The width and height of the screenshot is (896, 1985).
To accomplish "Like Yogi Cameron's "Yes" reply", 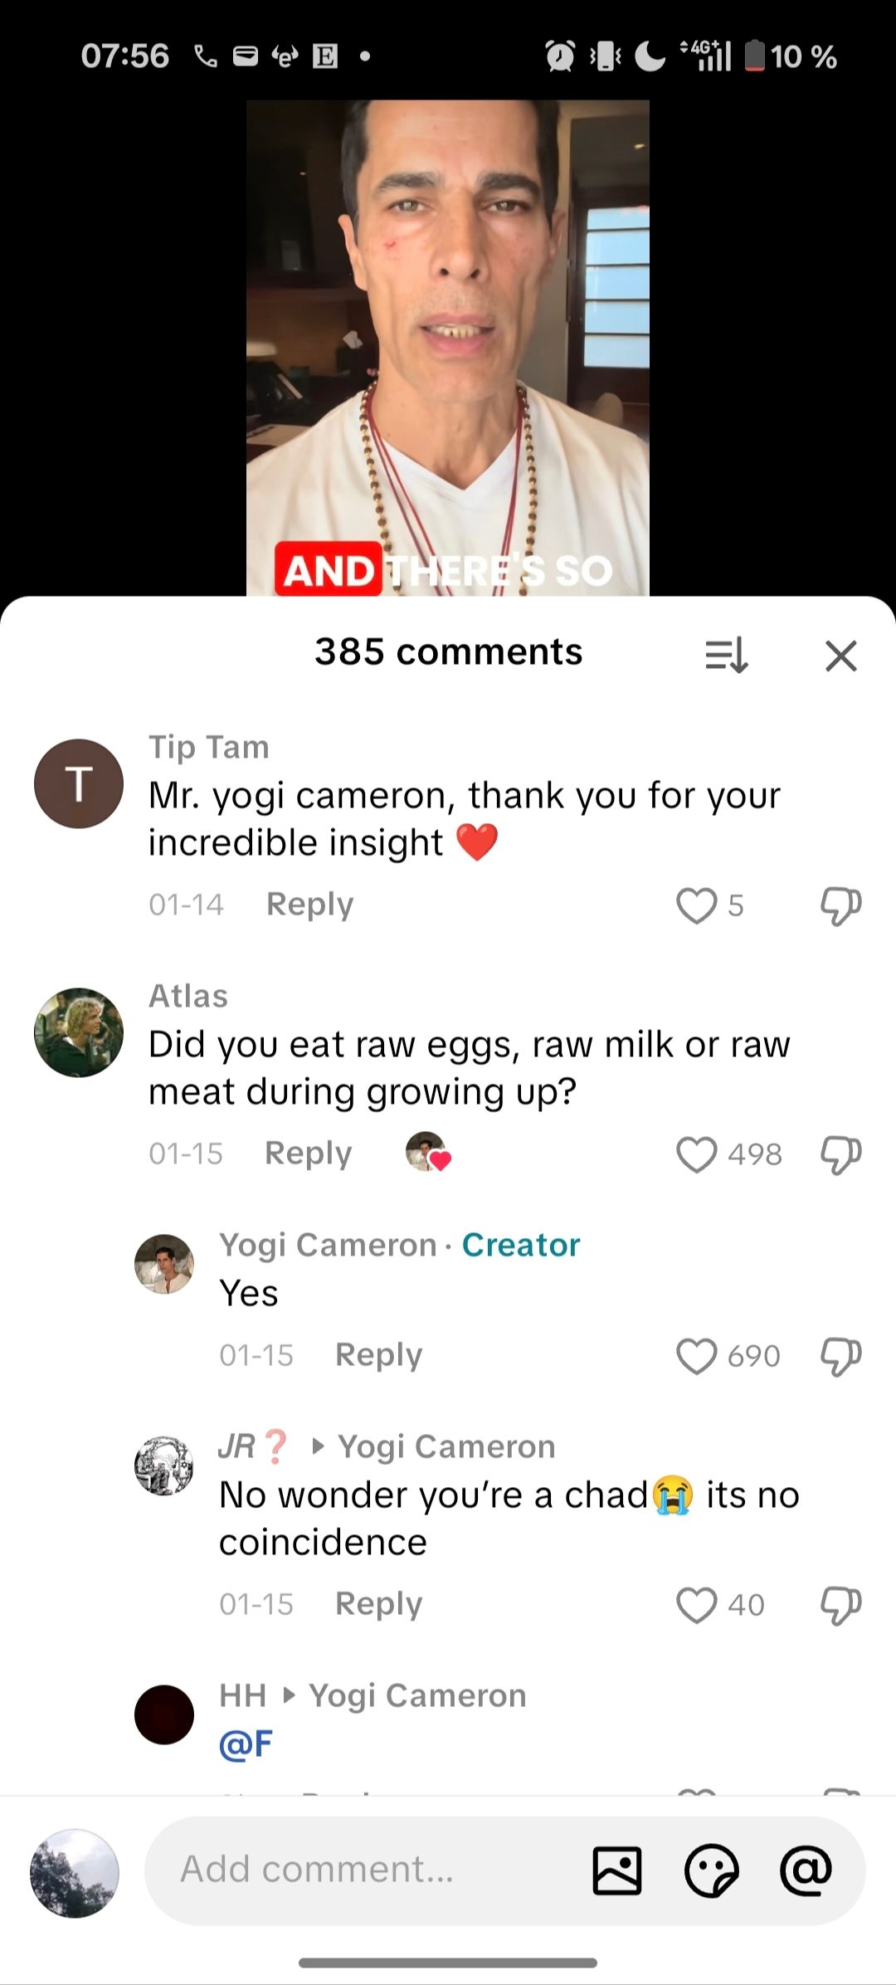I will coord(696,1356).
